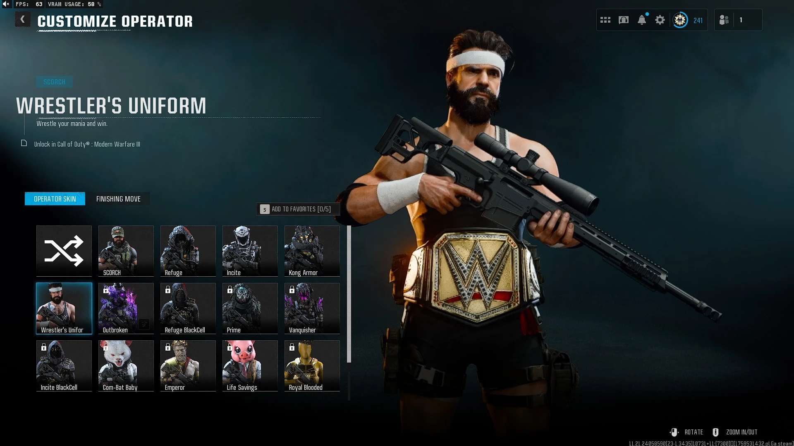The height and width of the screenshot is (446, 794).
Task: Select the locked Life Savings skin
Action: pos(250,365)
